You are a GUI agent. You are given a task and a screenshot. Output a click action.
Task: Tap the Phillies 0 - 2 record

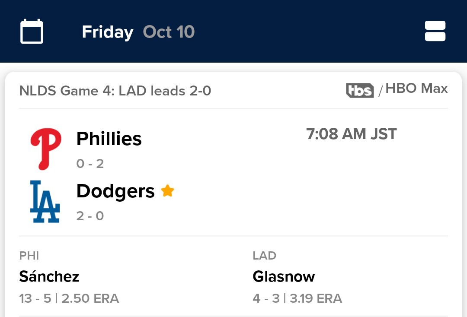pyautogui.click(x=90, y=164)
